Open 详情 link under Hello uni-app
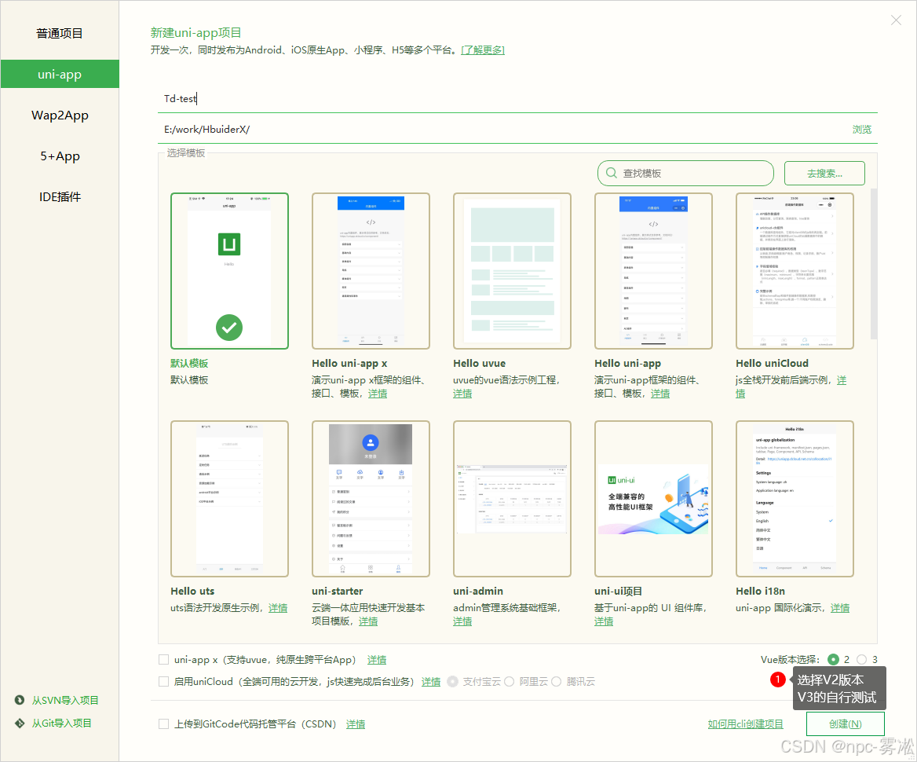 pyautogui.click(x=660, y=394)
